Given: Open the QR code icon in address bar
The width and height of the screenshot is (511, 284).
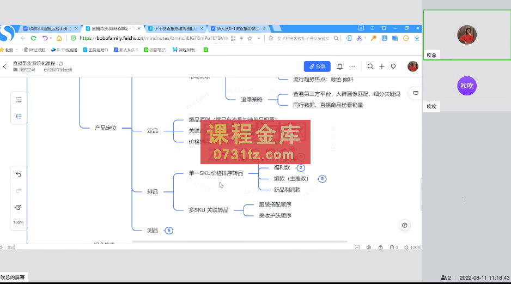Looking at the screenshot, I should (x=233, y=39).
